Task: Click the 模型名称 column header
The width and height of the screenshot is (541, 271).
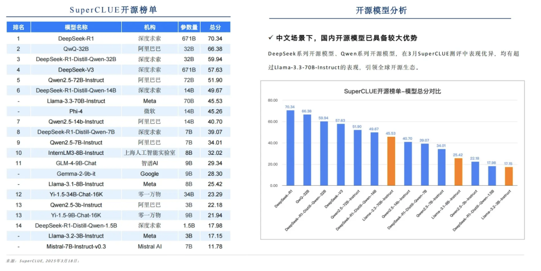Action: 76,27
